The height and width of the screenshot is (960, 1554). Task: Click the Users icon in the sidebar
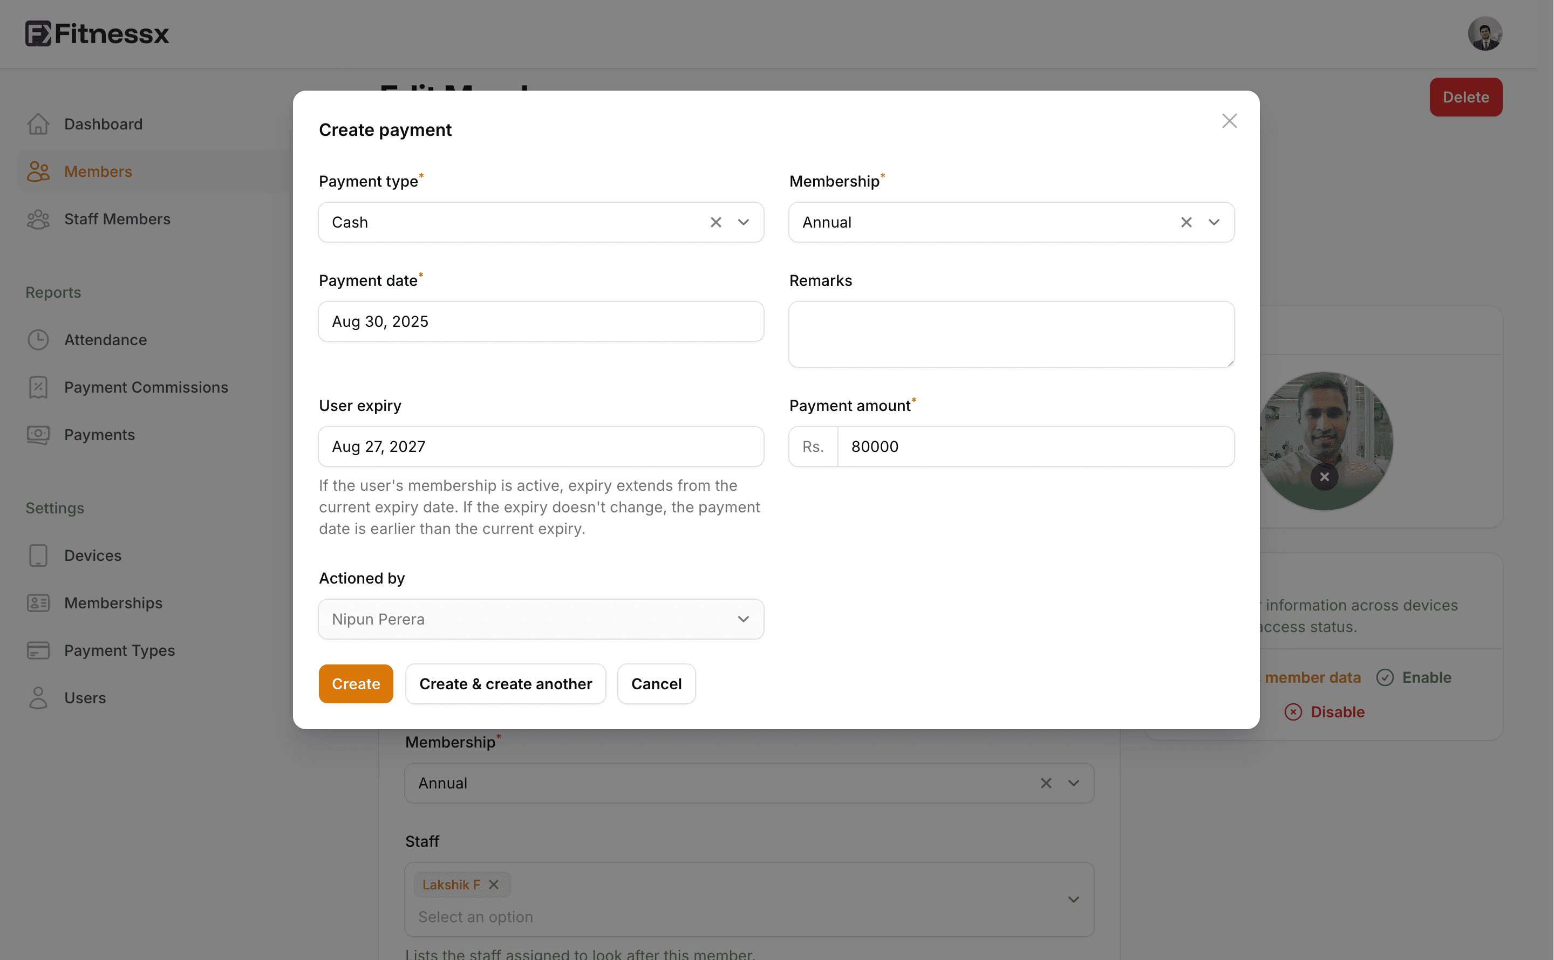point(38,698)
